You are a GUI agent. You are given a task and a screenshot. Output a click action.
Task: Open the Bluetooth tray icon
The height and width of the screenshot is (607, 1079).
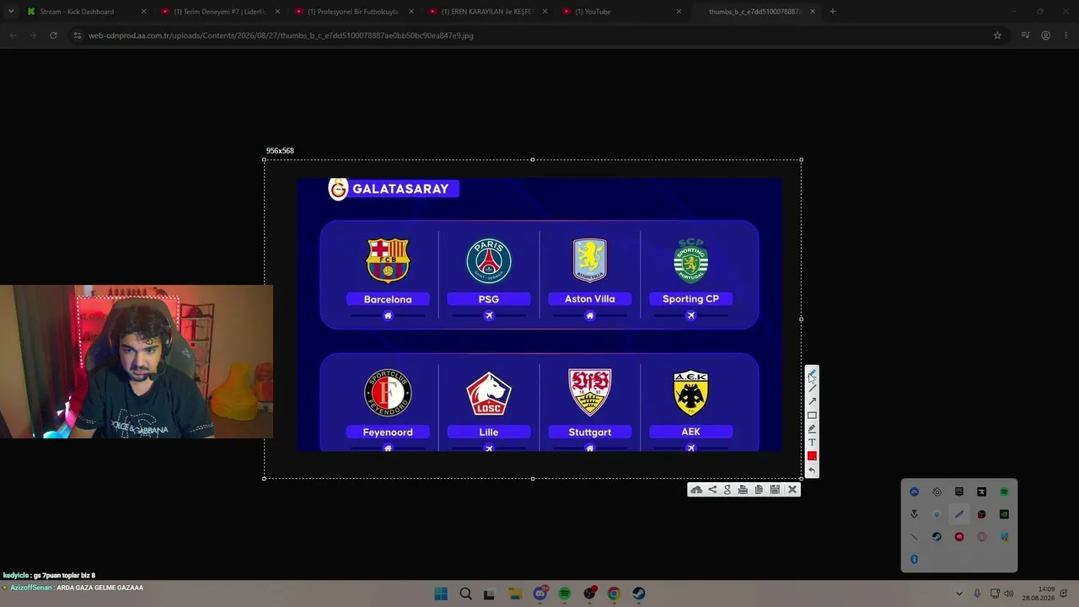tap(914, 559)
